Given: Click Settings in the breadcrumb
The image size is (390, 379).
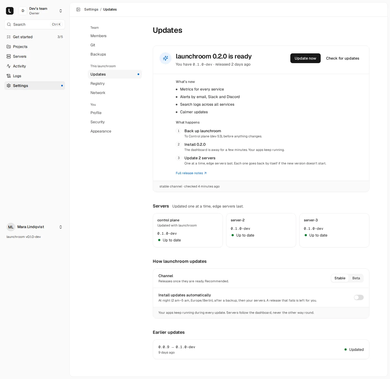Looking at the screenshot, I should (x=91, y=9).
